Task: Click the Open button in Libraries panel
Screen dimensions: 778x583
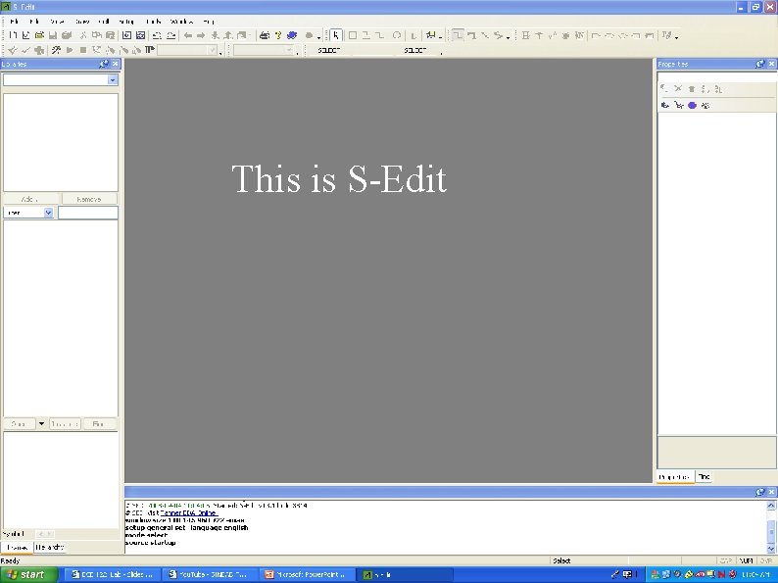Action: (x=19, y=424)
